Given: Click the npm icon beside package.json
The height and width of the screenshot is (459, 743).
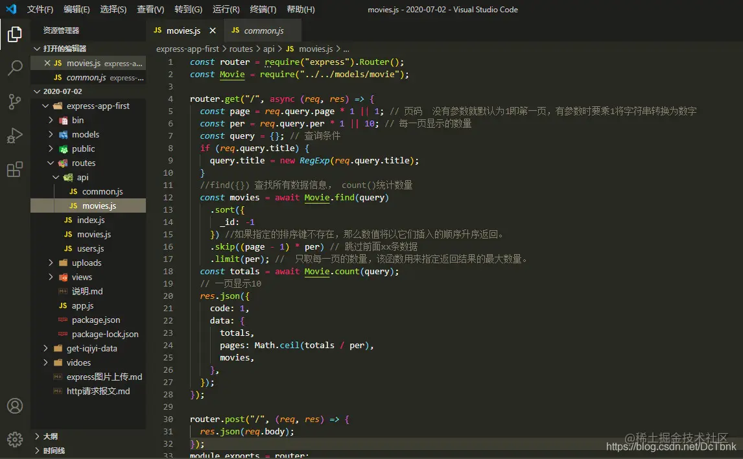Looking at the screenshot, I should coord(63,320).
